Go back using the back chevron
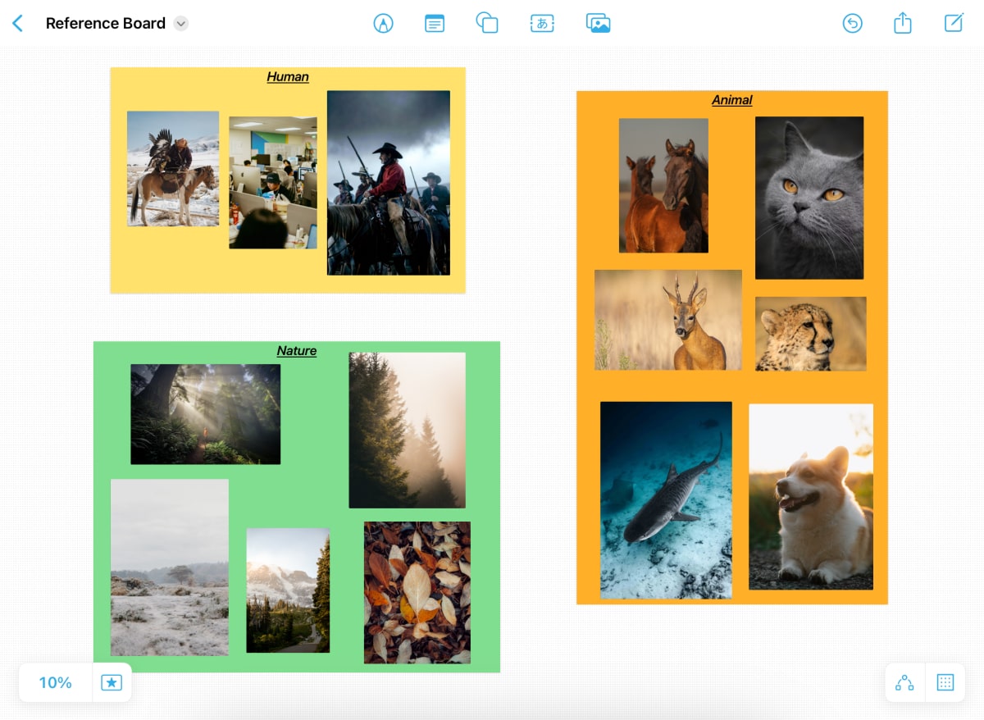 tap(17, 24)
